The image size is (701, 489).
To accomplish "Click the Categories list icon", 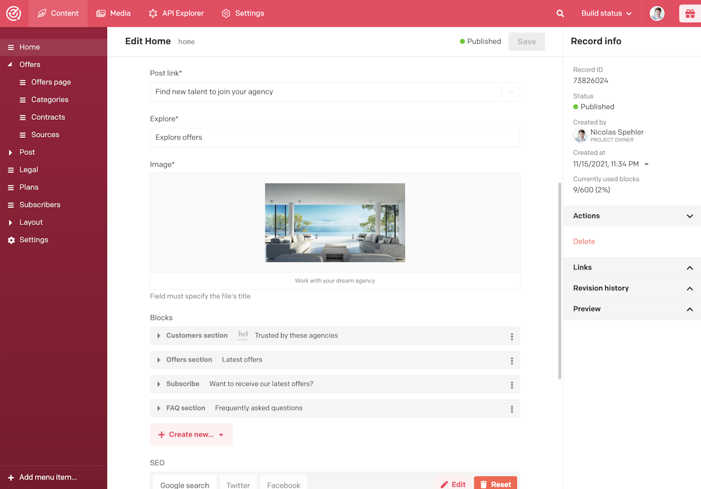I will click(x=23, y=100).
